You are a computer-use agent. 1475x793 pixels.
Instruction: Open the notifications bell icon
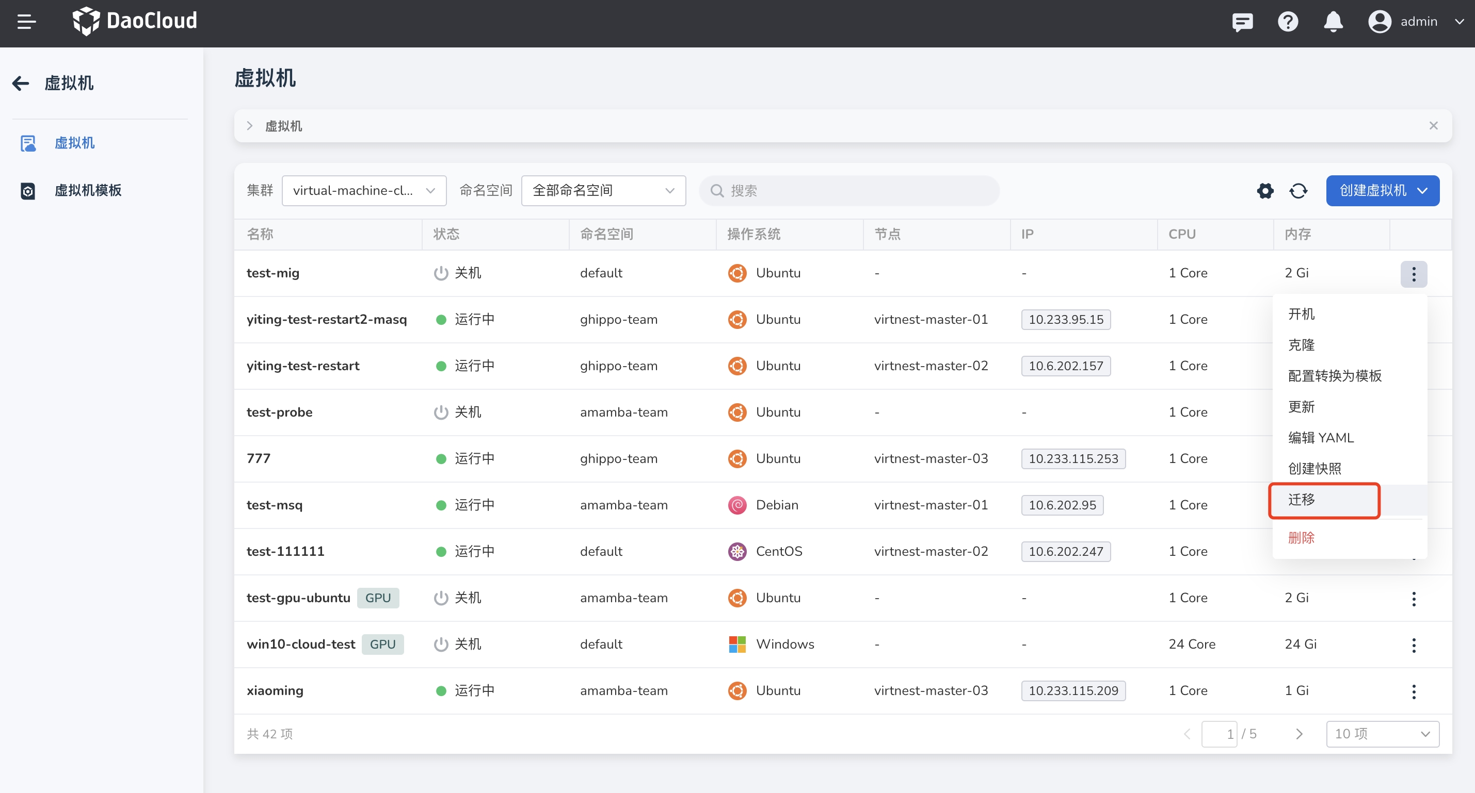[1333, 22]
